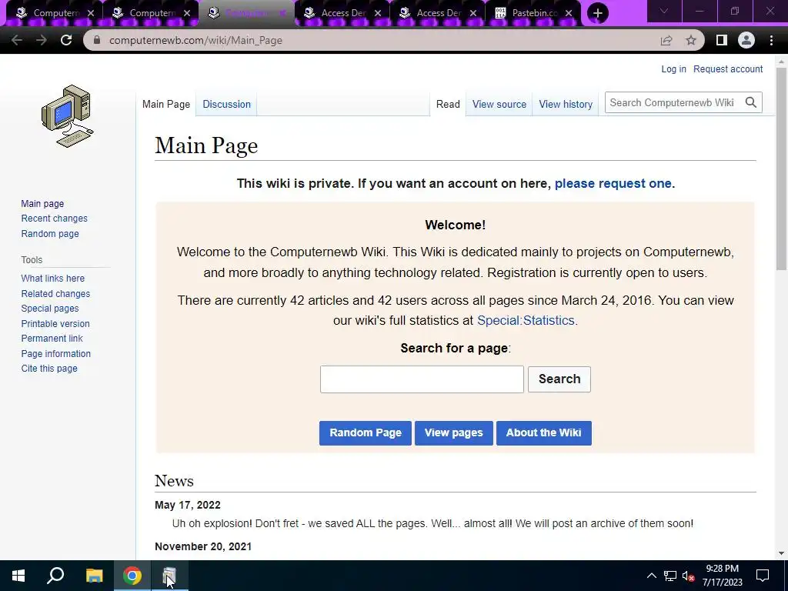Click the browser forward arrow
This screenshot has height=591, width=788.
click(x=42, y=40)
